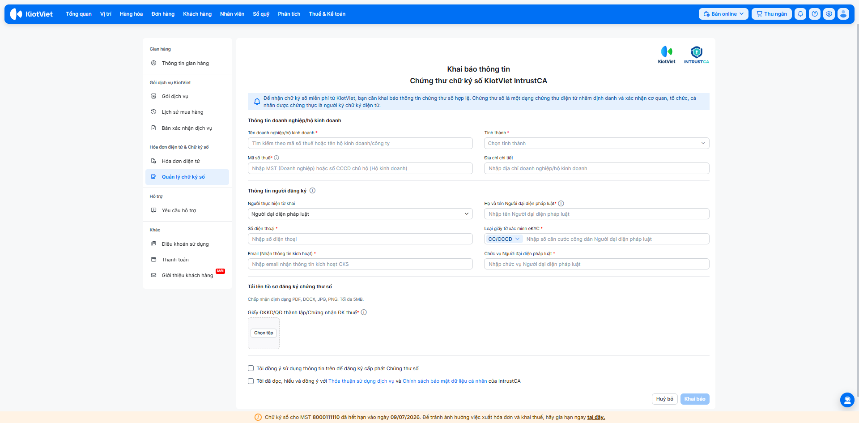Focus the Tên doanh nghiệp search field
The width and height of the screenshot is (859, 423).
360,143
